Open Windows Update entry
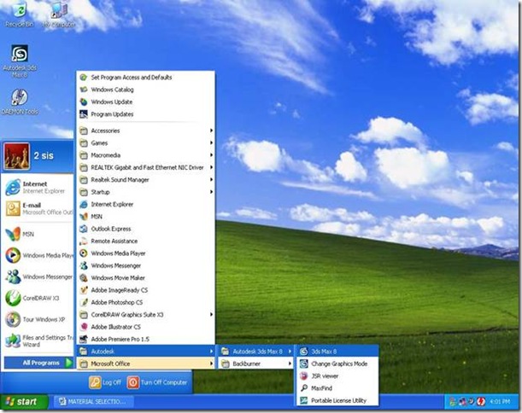Viewport: 522px width, 413px height. (x=145, y=102)
